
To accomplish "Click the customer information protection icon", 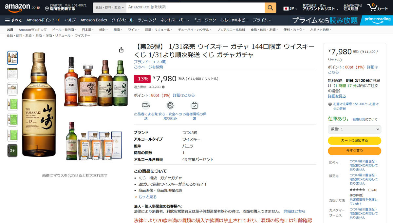I will 195,105.
